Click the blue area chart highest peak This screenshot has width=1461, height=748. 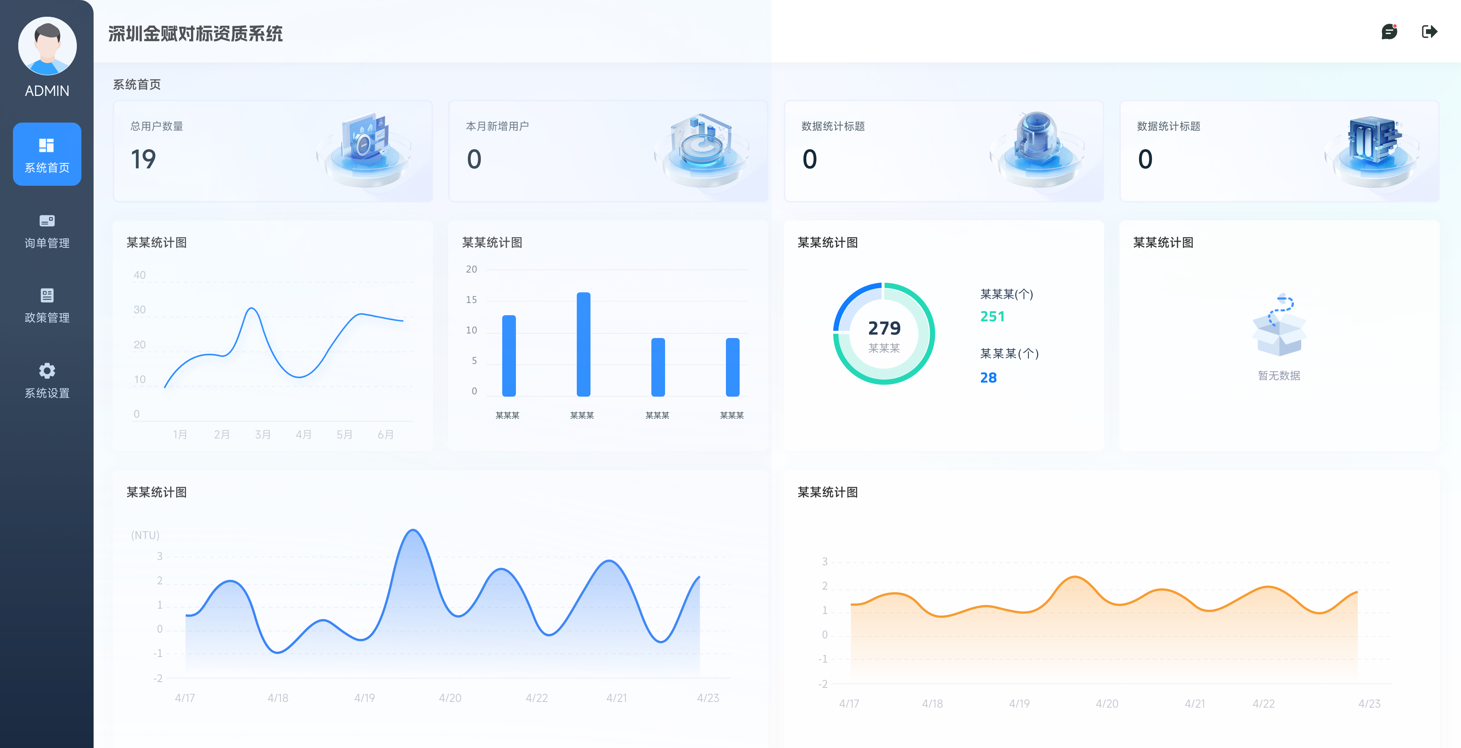(x=414, y=531)
